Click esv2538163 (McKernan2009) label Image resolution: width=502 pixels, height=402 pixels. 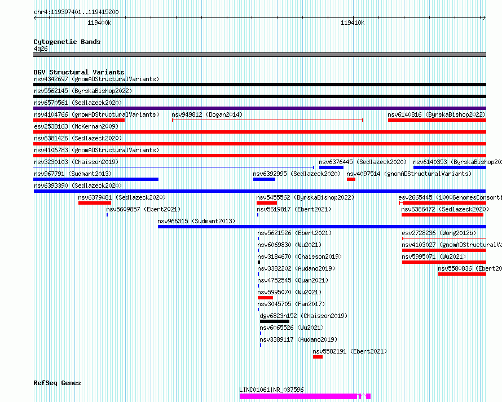tap(76, 126)
